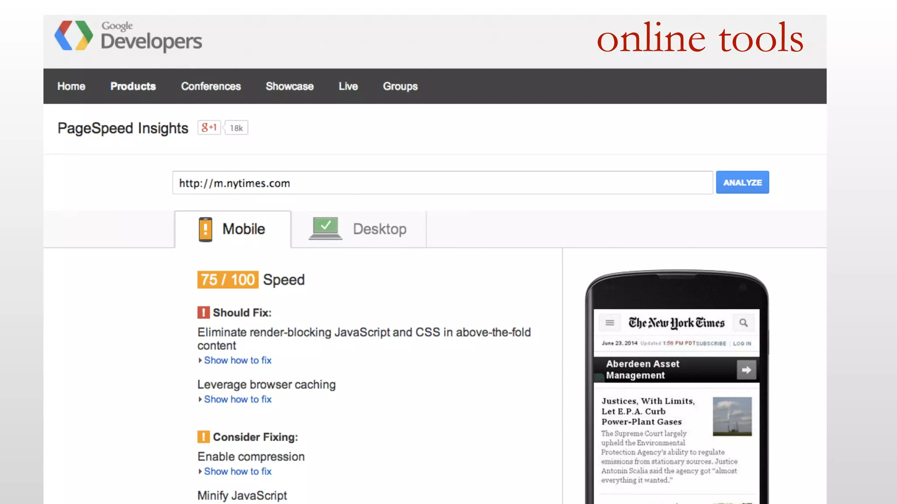Click the Leverage browser caching text
This screenshot has width=897, height=504.
(266, 385)
